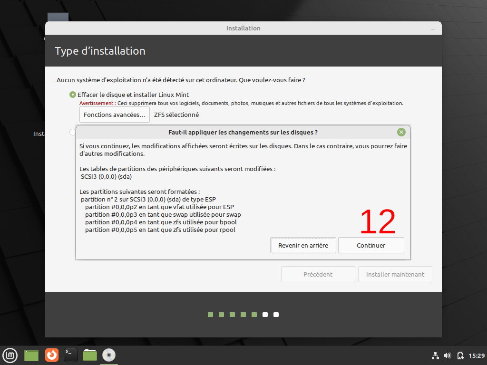
Task: Click Continuer to apply disk changes
Action: [x=371, y=245]
